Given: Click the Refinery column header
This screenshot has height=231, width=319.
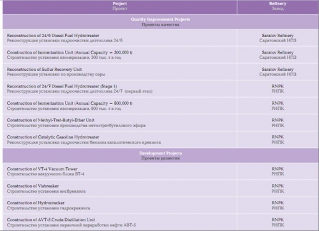Looking at the screenshot, I should coord(278,7).
